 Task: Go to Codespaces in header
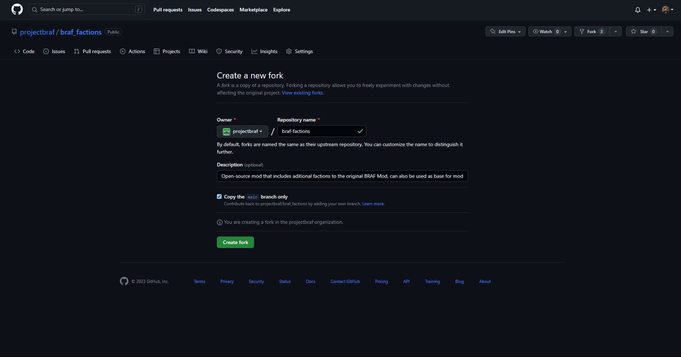click(220, 10)
